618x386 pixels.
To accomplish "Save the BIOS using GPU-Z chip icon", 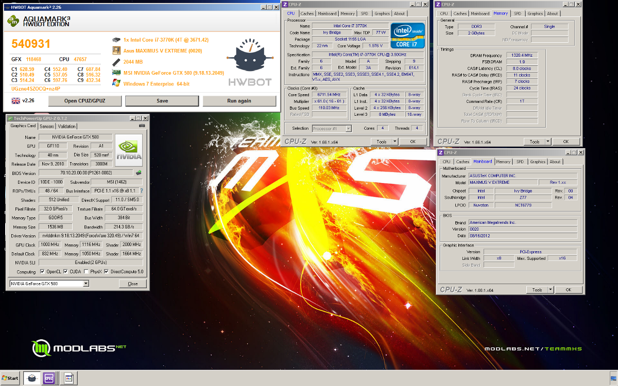I will (139, 173).
